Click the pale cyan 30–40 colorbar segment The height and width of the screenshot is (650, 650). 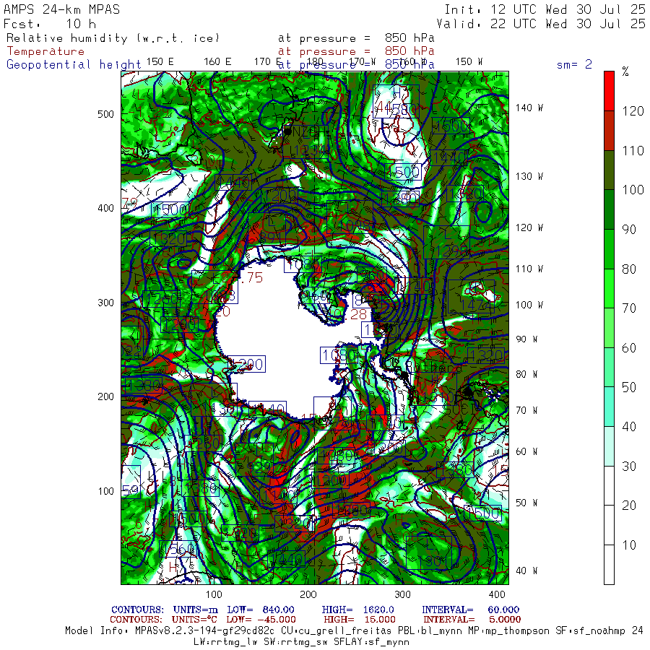click(609, 446)
